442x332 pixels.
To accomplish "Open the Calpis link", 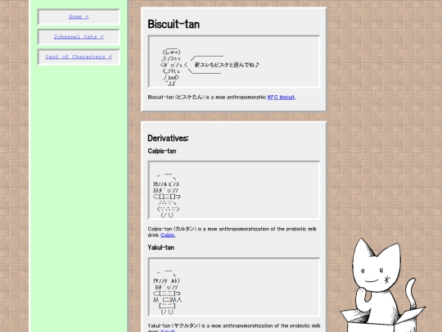I will [168, 235].
